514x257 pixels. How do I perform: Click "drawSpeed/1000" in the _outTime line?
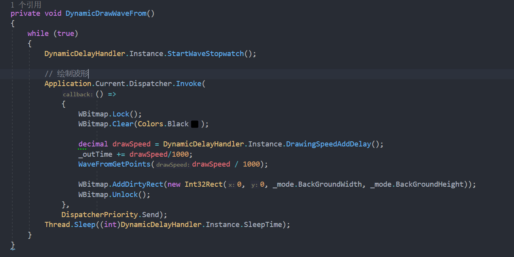click(x=159, y=154)
